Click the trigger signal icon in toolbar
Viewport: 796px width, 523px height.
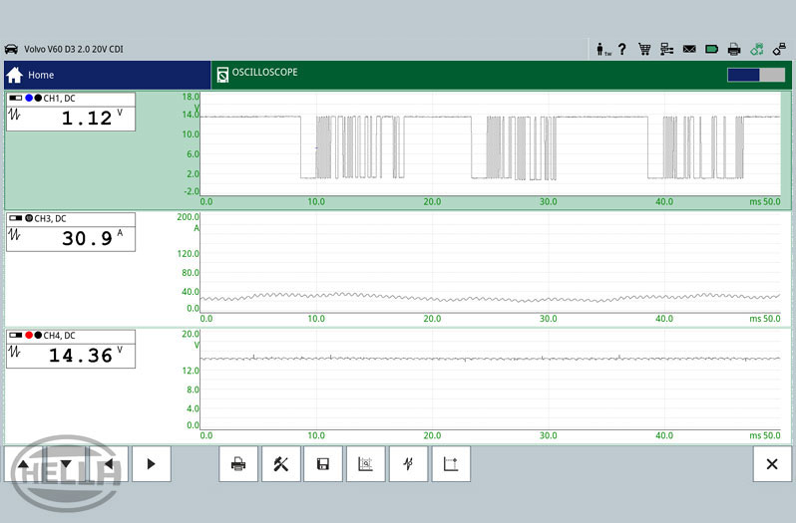point(408,464)
